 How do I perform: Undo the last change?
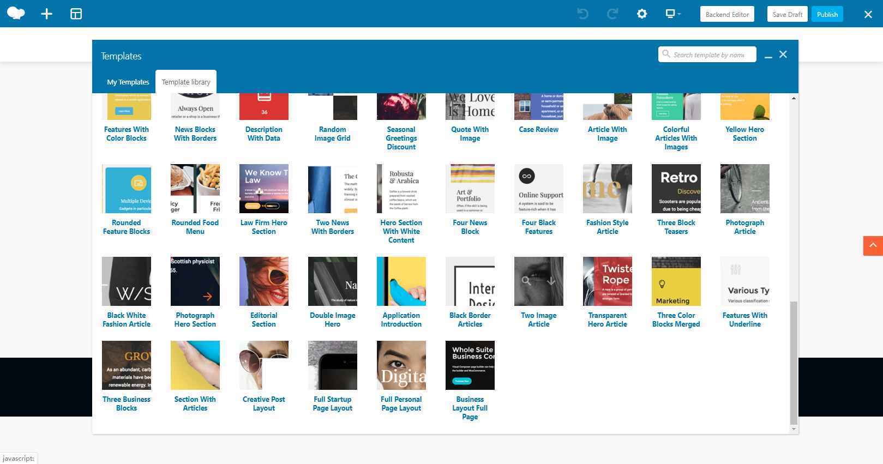[x=582, y=14]
